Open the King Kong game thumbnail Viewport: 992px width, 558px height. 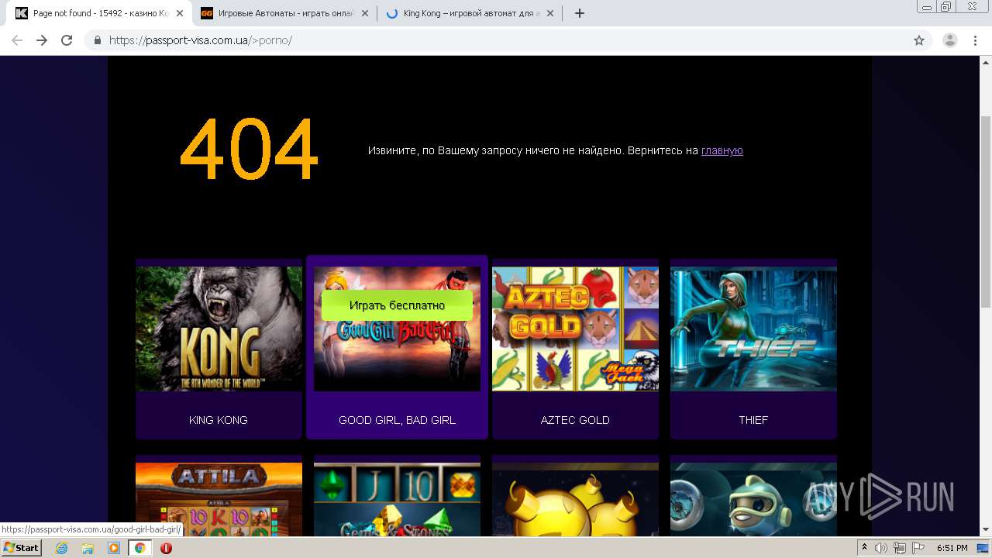[x=219, y=329]
